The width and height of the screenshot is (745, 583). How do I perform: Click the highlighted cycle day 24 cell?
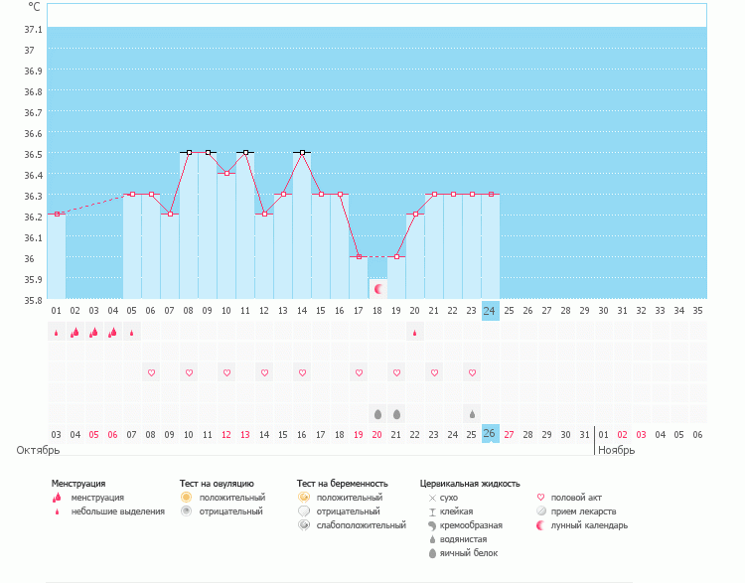click(x=491, y=311)
